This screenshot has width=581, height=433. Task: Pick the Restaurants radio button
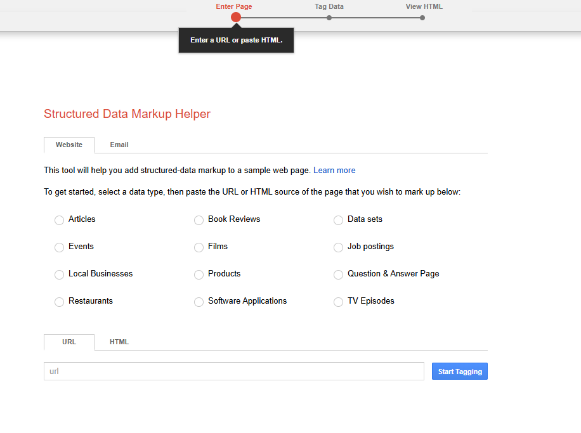(x=59, y=302)
